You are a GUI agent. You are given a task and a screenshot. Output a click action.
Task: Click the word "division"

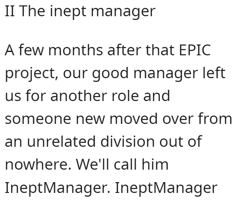[x=127, y=141]
